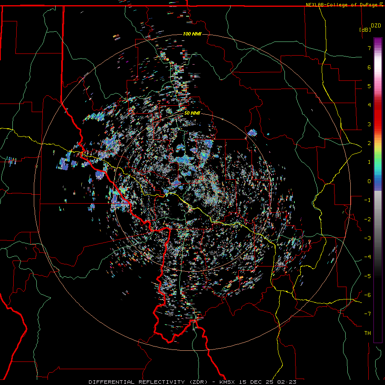Click the DZD legend title

376,26
